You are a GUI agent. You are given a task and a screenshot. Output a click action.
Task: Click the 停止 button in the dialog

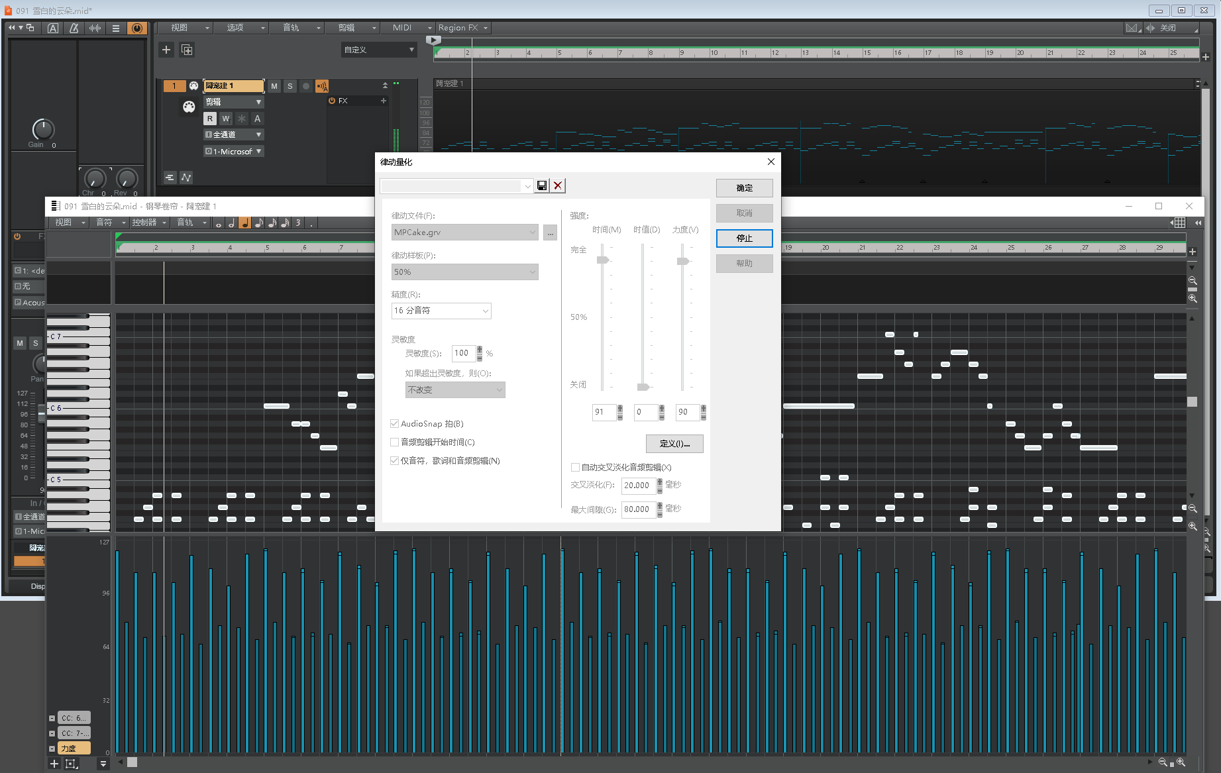[744, 238]
